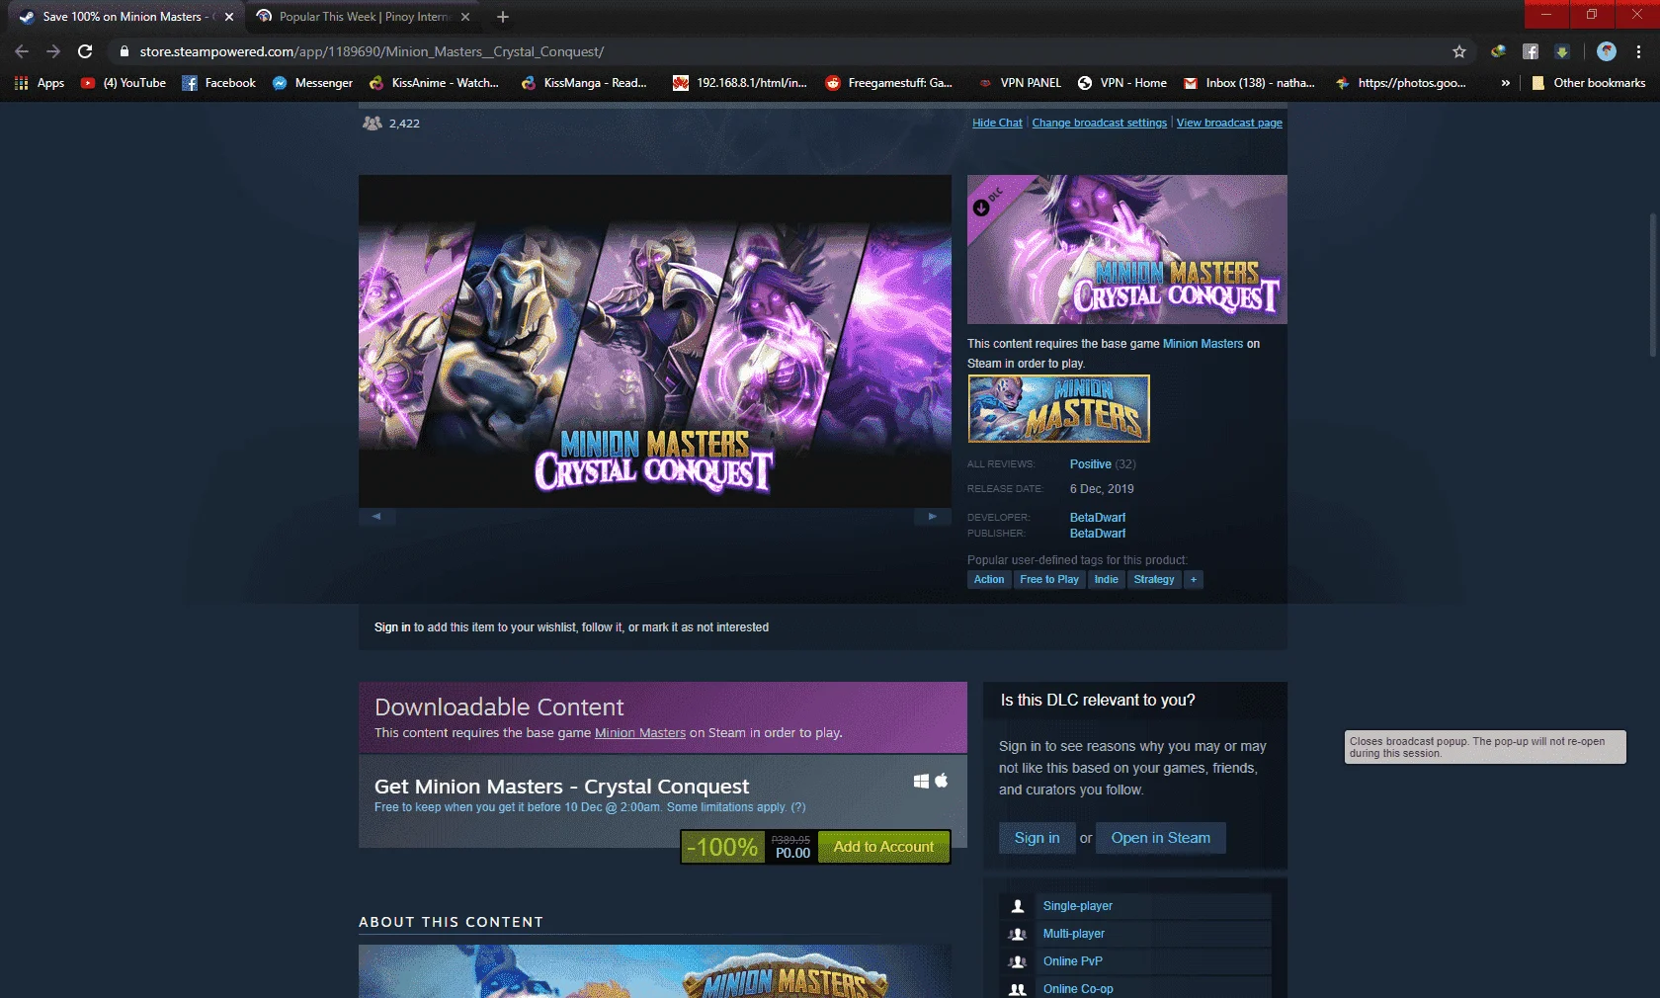Select the Strategy tag
The height and width of the screenshot is (998, 1660).
point(1154,580)
